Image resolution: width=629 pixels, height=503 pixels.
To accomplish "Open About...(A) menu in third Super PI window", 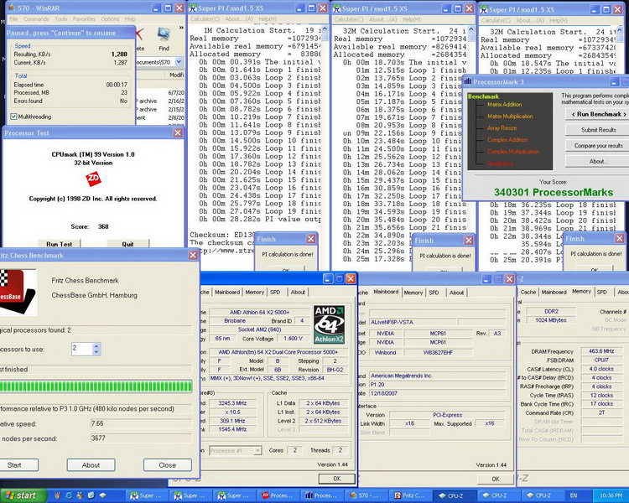I will [530, 20].
